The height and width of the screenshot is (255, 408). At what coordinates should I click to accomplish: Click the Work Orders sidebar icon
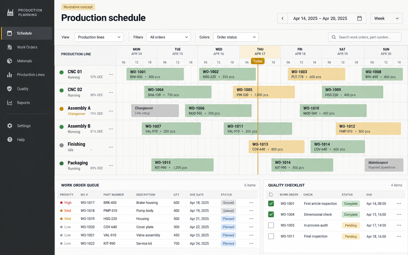10,47
